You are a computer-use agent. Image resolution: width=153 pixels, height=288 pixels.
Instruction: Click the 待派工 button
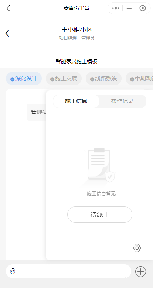pos(100,215)
